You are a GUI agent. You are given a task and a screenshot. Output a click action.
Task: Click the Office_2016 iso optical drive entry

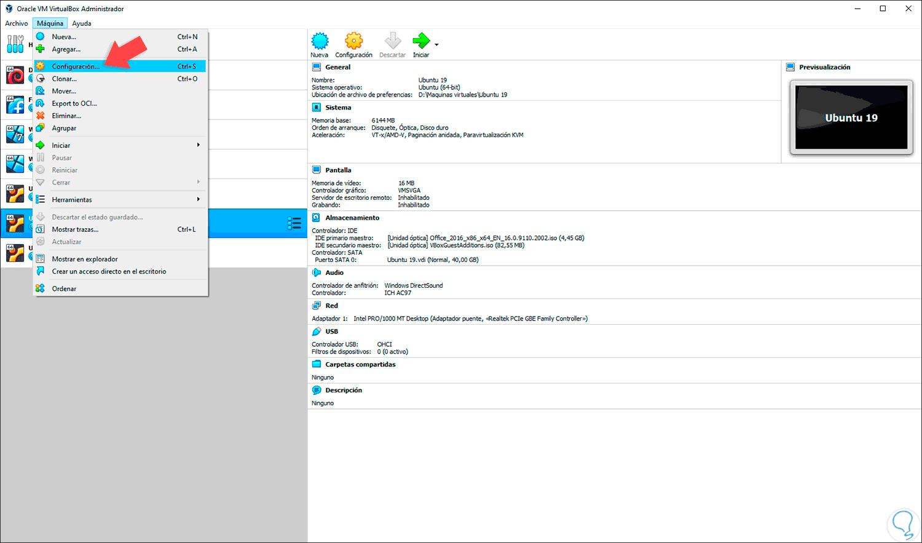(x=486, y=238)
